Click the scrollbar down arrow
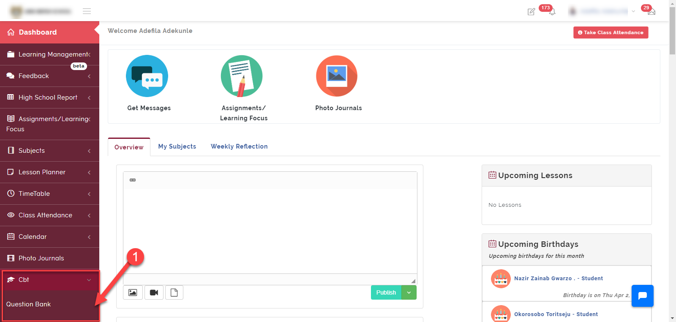676x322 pixels. pos(673,318)
